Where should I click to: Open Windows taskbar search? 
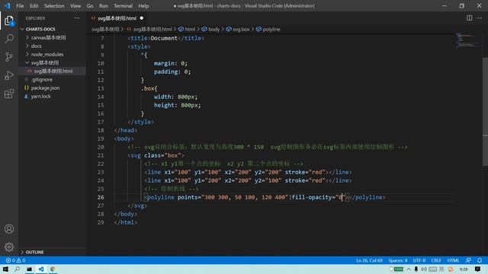point(17,269)
